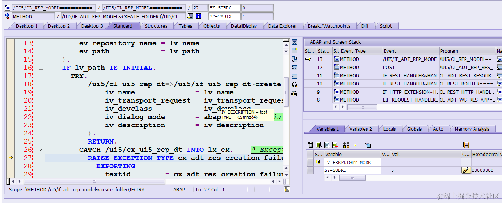Click the fold marker at line 26 CATCH
The width and height of the screenshot is (502, 203).
[x=41, y=150]
